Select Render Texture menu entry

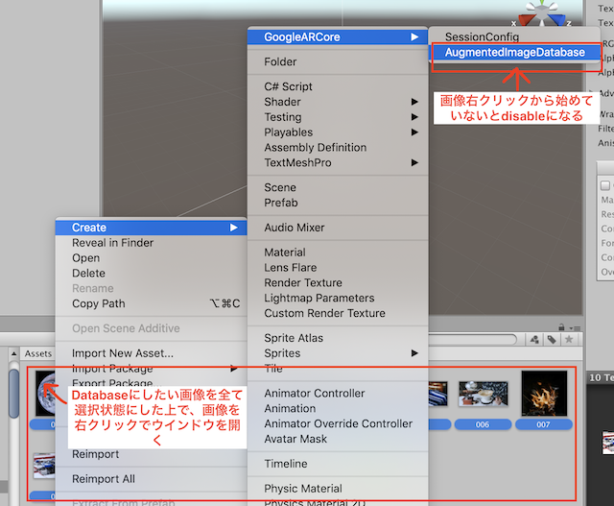pyautogui.click(x=338, y=282)
